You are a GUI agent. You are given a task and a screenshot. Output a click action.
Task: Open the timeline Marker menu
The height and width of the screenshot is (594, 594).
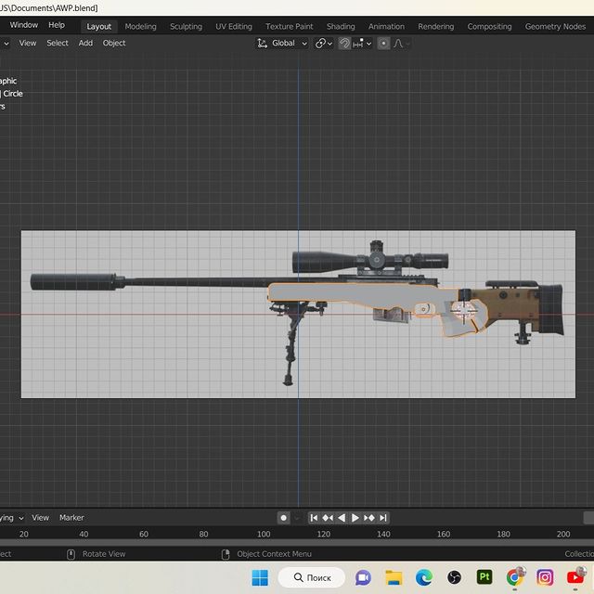pyautogui.click(x=71, y=518)
